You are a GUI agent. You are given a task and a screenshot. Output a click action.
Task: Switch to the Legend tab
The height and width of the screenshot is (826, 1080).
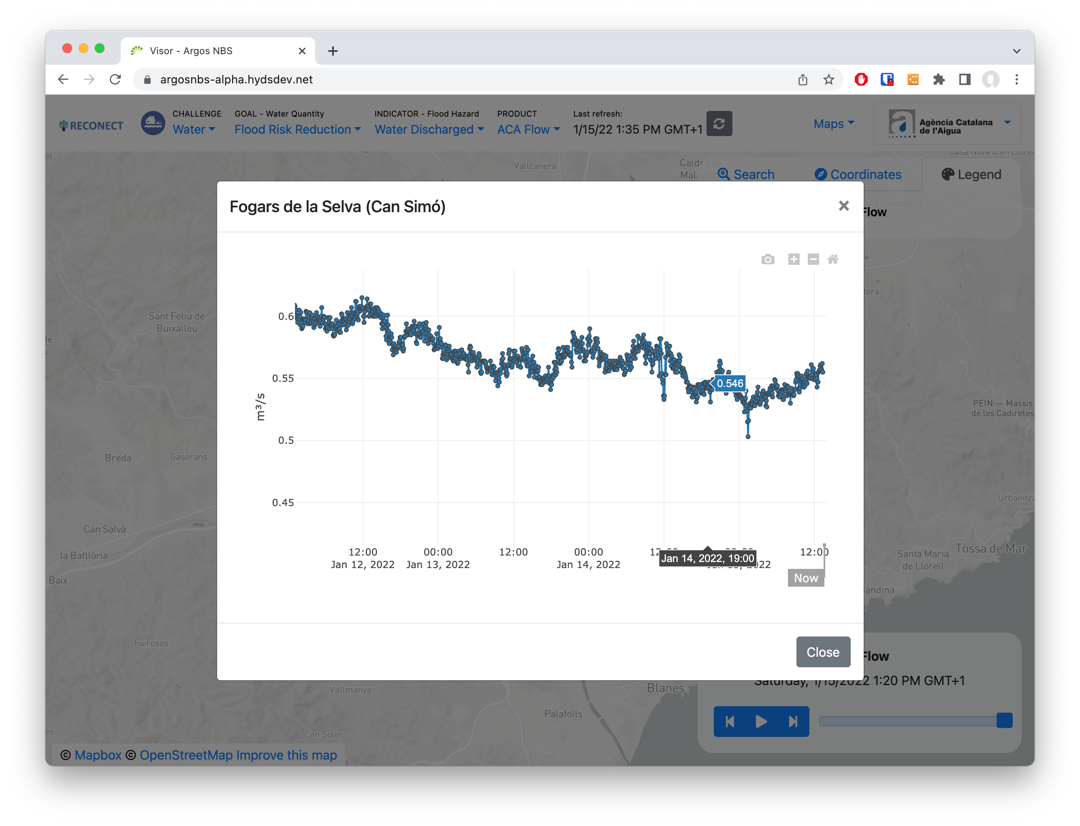(971, 174)
